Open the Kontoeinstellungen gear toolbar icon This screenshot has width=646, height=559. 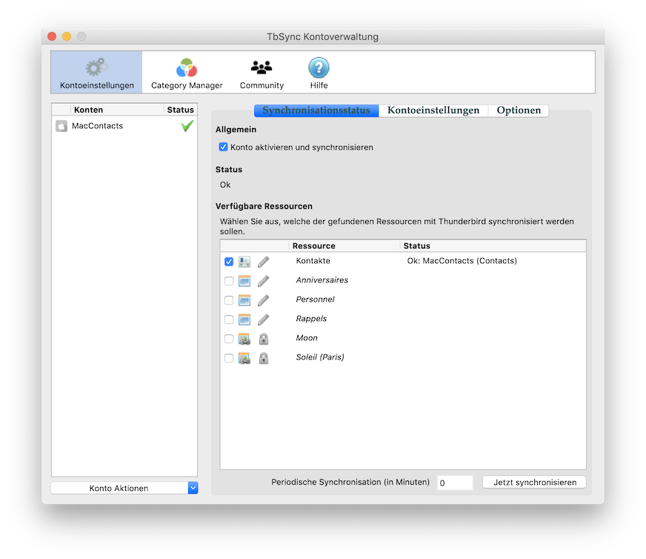97,67
